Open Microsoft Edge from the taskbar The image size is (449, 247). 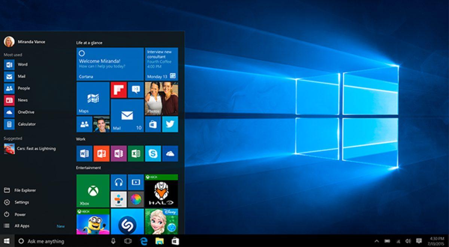pyautogui.click(x=143, y=242)
